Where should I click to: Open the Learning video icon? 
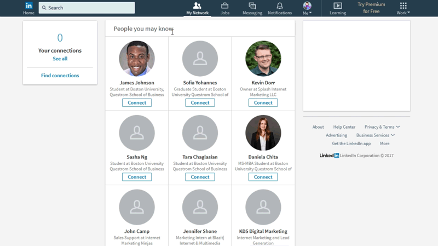(x=338, y=5)
